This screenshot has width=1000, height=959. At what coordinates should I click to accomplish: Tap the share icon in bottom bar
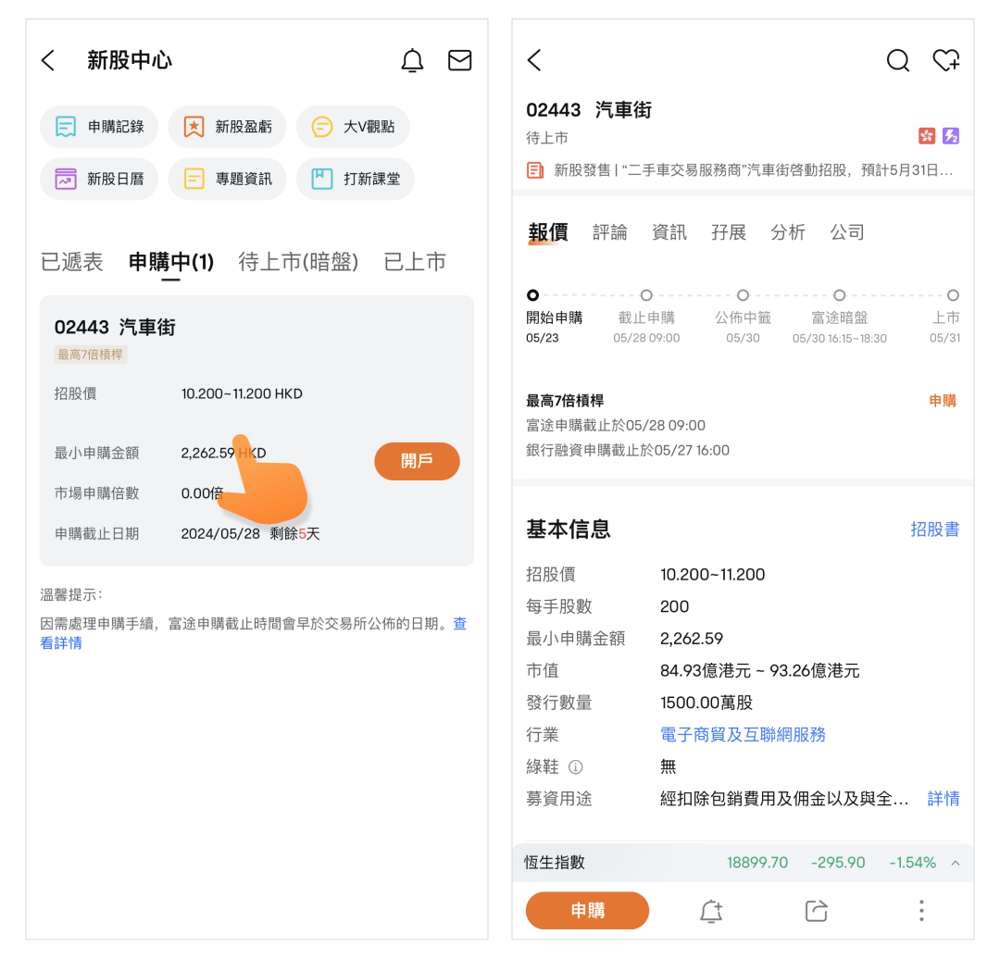pyautogui.click(x=816, y=911)
